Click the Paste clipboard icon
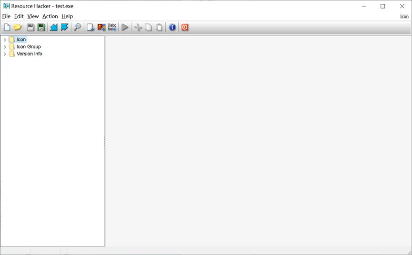 point(159,27)
